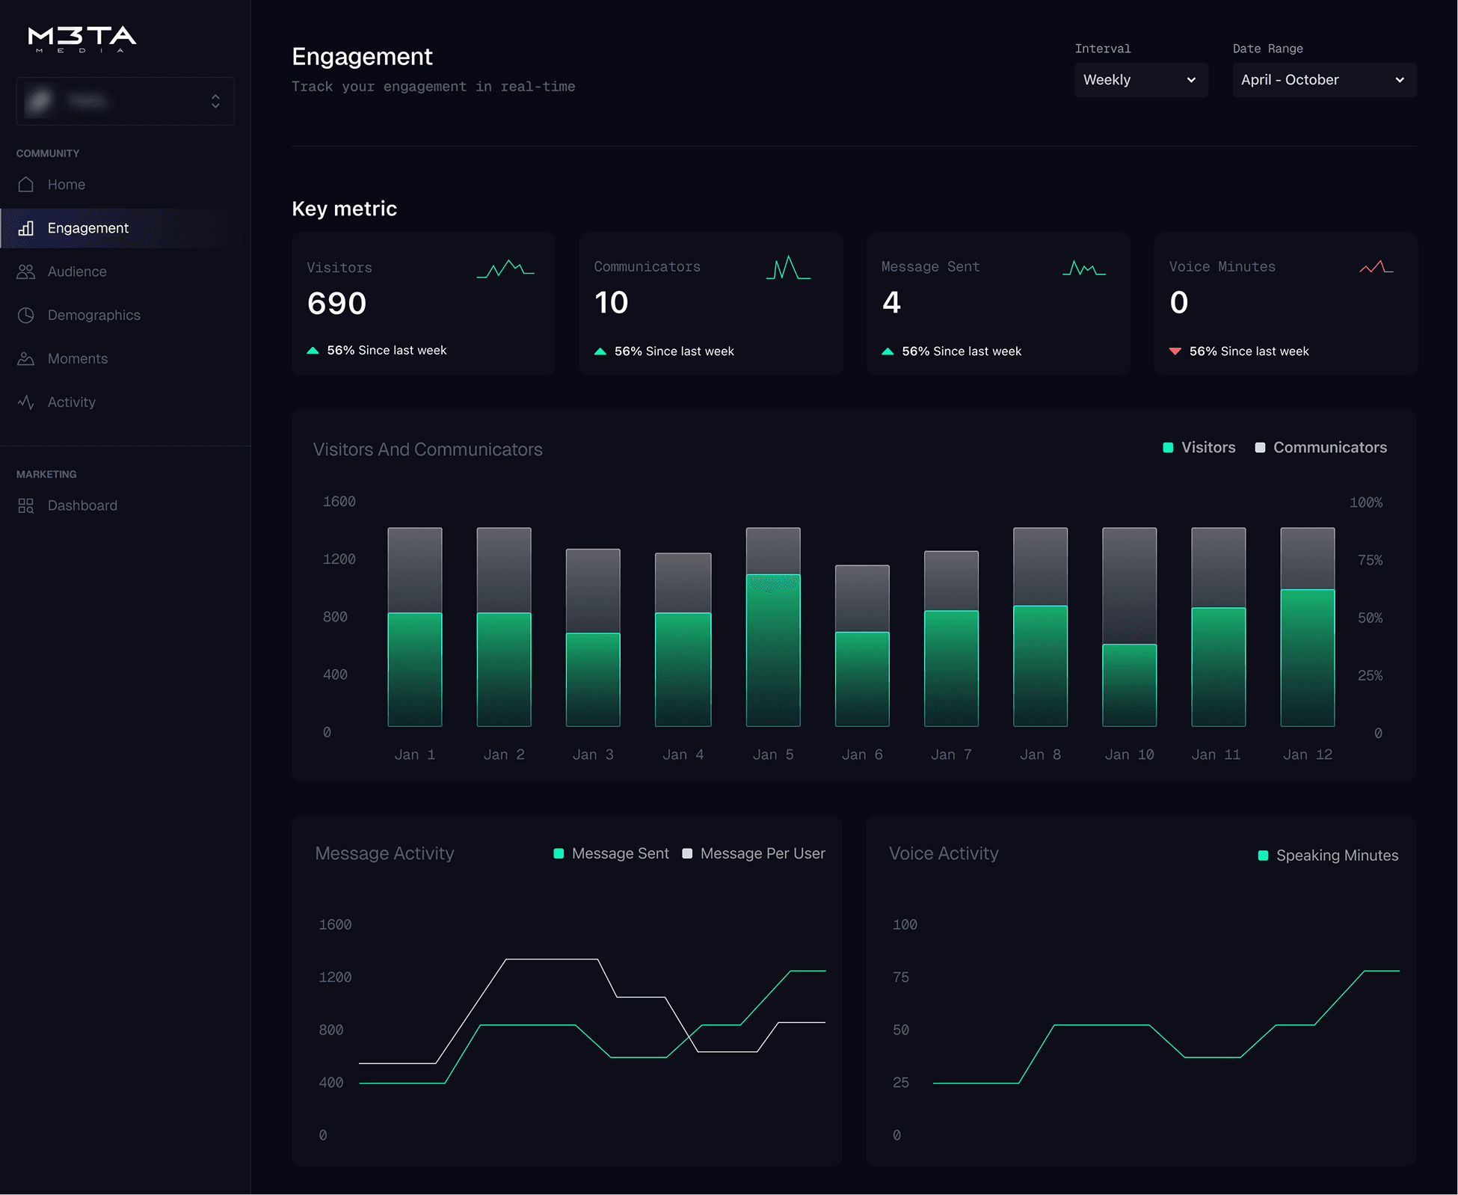Go to the Audience menu item
Image resolution: width=1458 pixels, height=1195 pixels.
pyautogui.click(x=77, y=271)
